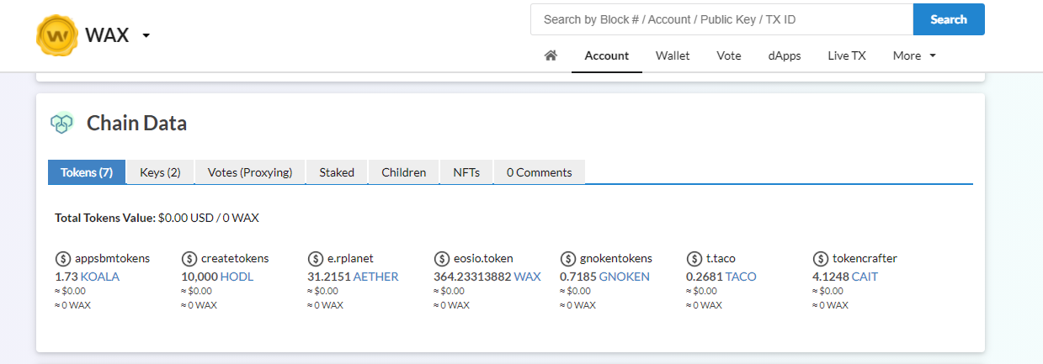Click the blue Search button
Viewport: 1043px width, 364px height.
click(x=949, y=19)
